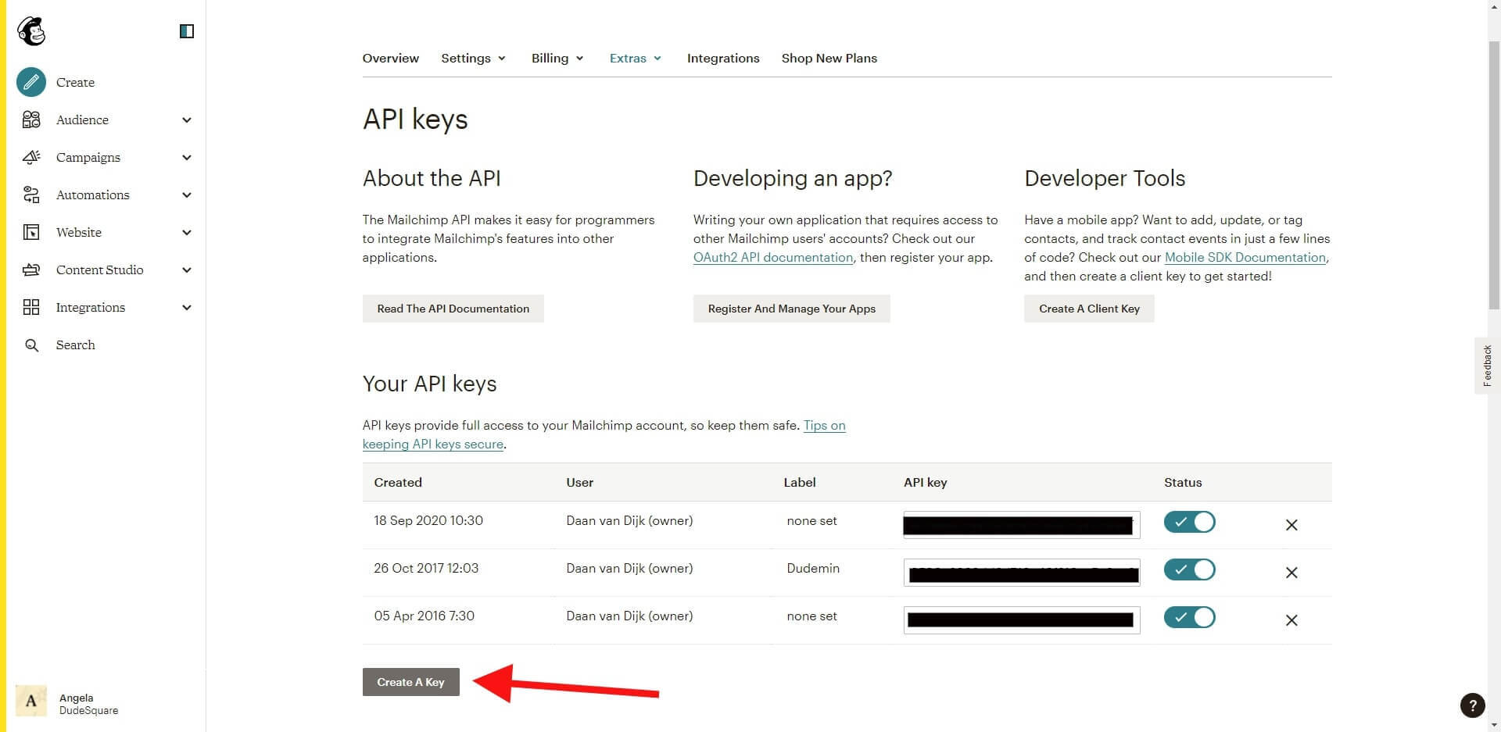Expand the Integrations sidebar menu

187,307
